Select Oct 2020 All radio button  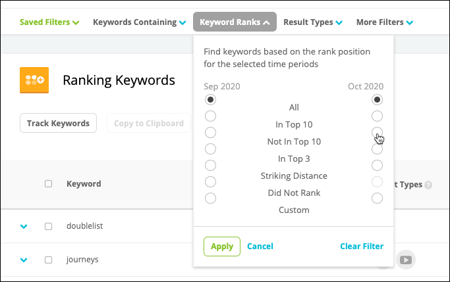click(x=377, y=100)
